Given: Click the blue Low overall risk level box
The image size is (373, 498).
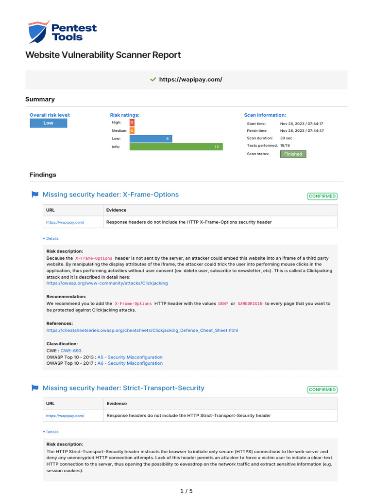Looking at the screenshot, I should [49, 123].
